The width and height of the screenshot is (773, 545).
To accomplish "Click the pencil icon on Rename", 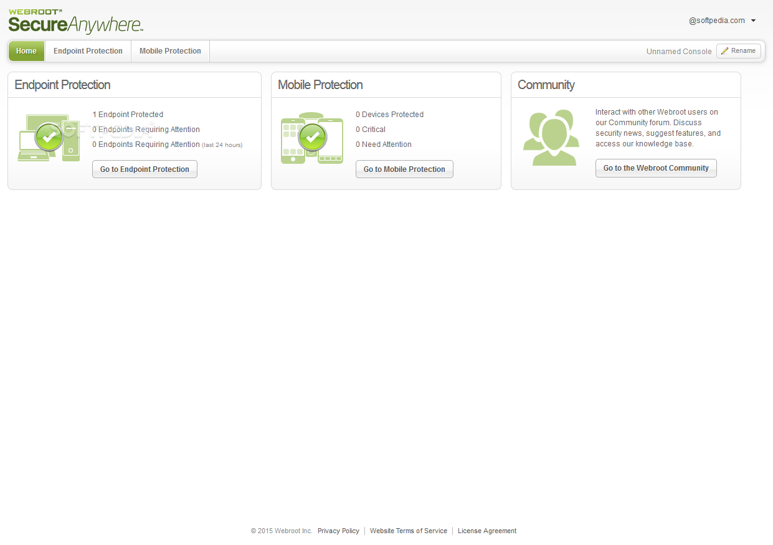I will coord(724,51).
